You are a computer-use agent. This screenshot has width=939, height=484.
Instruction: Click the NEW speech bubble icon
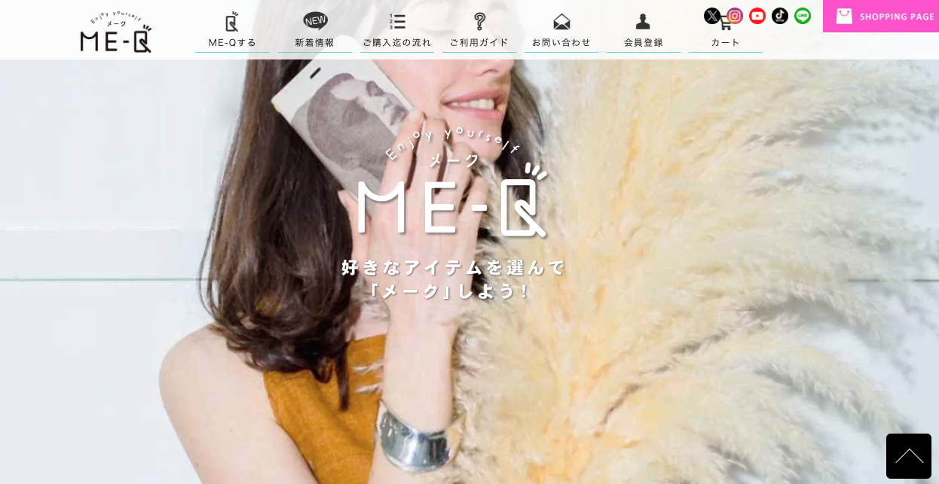[x=314, y=21]
